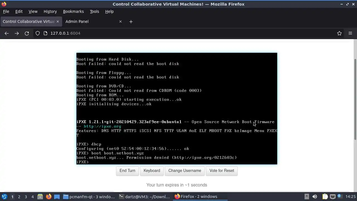Open the File menu
The width and height of the screenshot is (357, 201).
6,11
